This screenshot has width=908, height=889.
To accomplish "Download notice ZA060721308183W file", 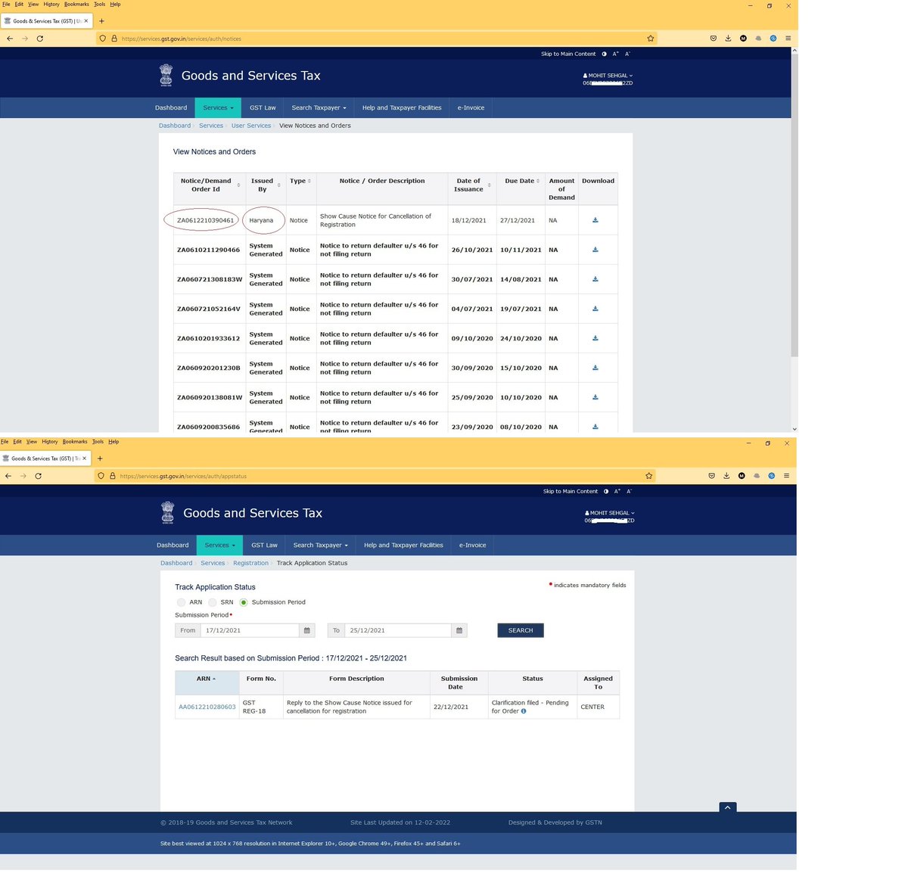I will tap(595, 279).
